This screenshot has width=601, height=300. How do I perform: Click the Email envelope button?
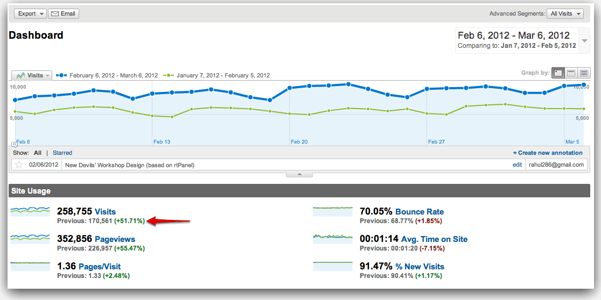tap(64, 14)
